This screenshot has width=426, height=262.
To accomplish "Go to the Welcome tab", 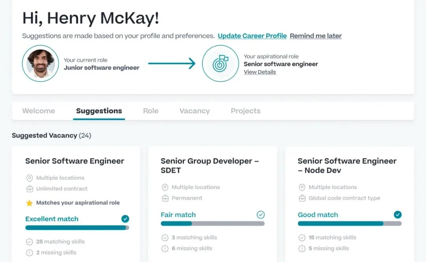I will point(39,111).
